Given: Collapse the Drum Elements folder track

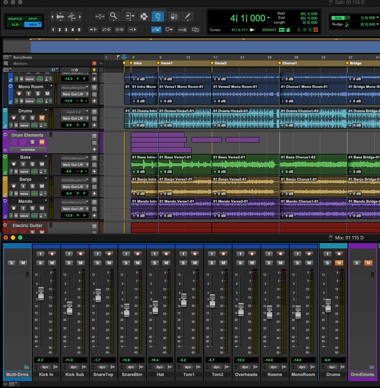Looking at the screenshot, I should [5, 135].
